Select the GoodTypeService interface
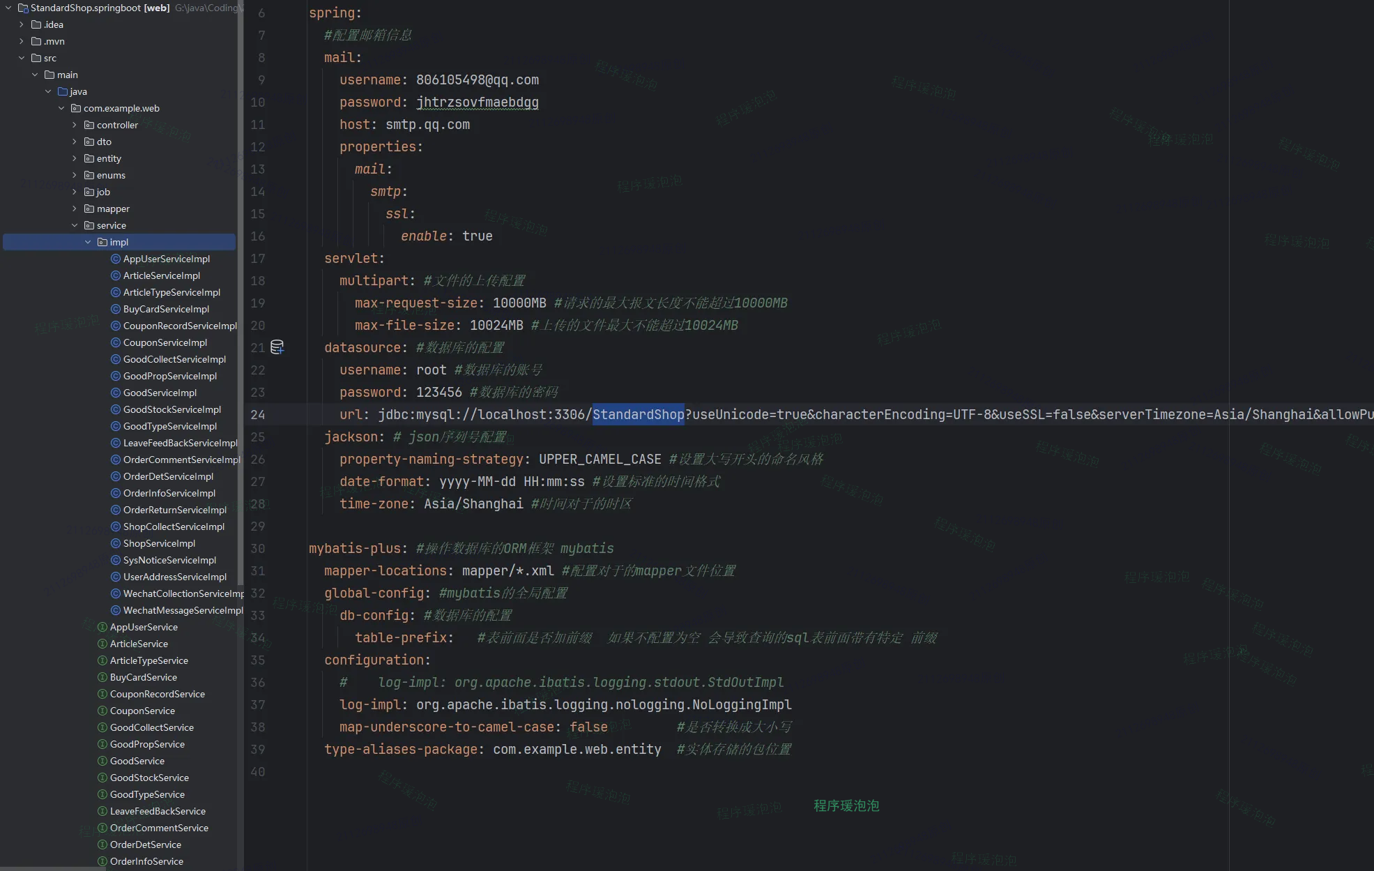 [147, 794]
